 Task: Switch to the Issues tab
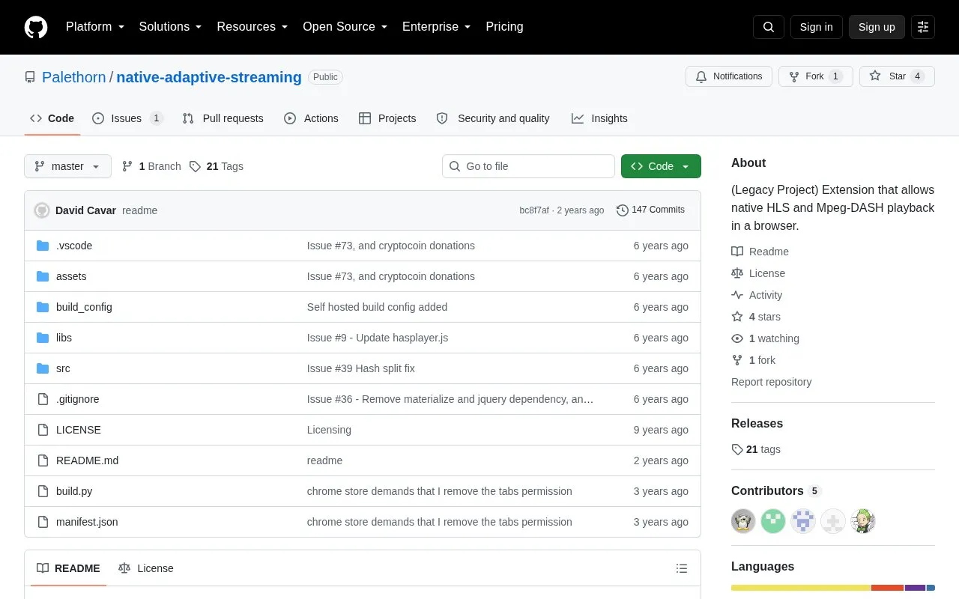pos(127,118)
